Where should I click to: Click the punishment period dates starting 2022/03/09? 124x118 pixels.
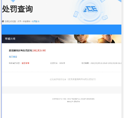pos(106,63)
